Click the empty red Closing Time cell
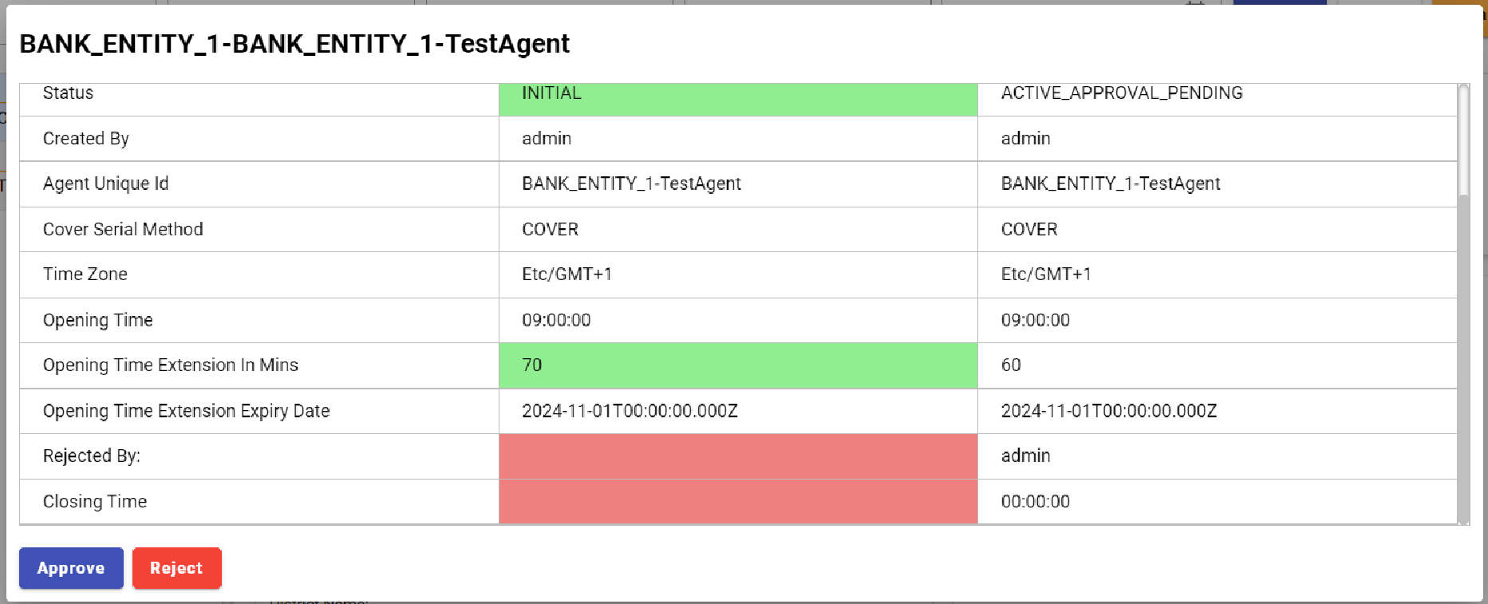Viewport: 1488px width, 604px height. point(737,501)
